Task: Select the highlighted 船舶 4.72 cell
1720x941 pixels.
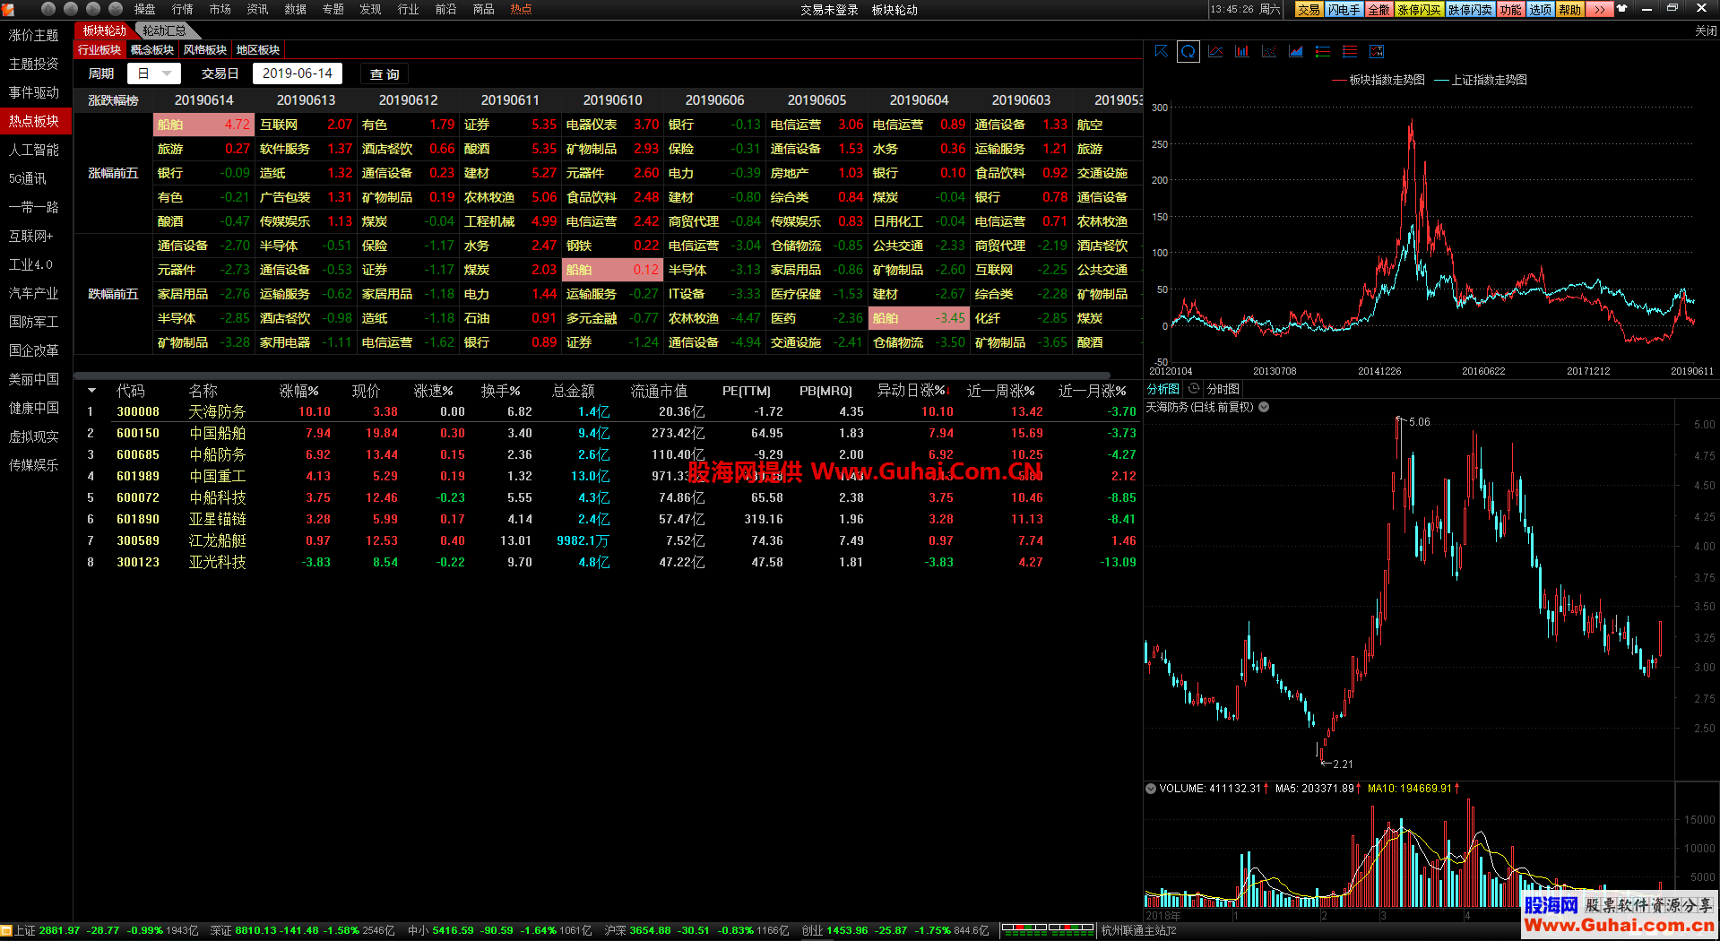Action: pyautogui.click(x=203, y=125)
